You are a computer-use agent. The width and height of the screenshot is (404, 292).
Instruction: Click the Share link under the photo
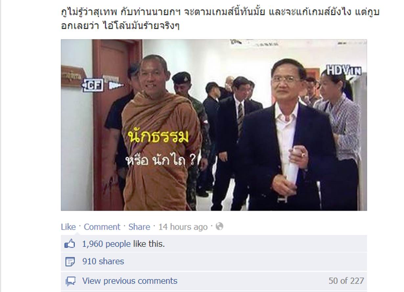coord(139,227)
